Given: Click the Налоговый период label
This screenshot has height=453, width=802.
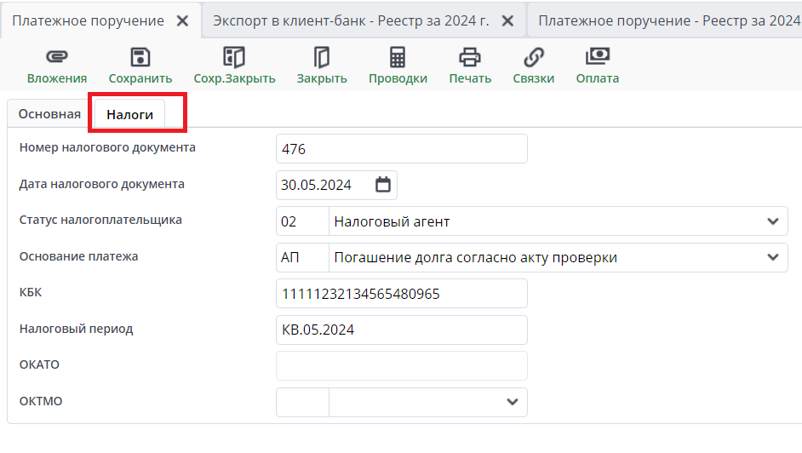Looking at the screenshot, I should [x=77, y=329].
